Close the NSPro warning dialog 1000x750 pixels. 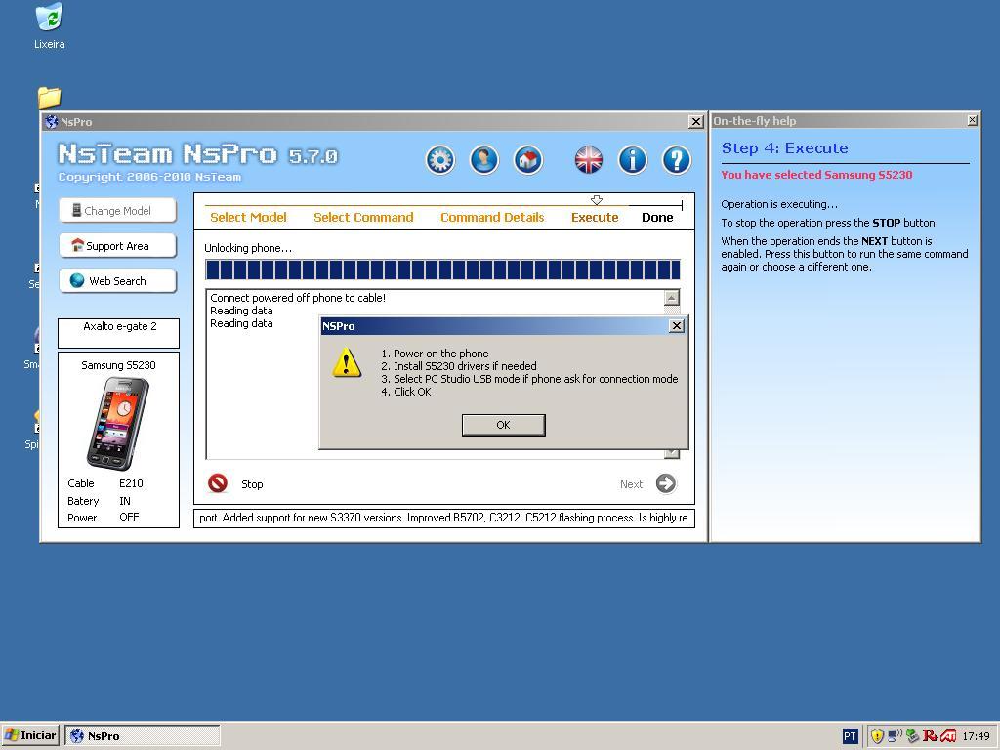676,326
